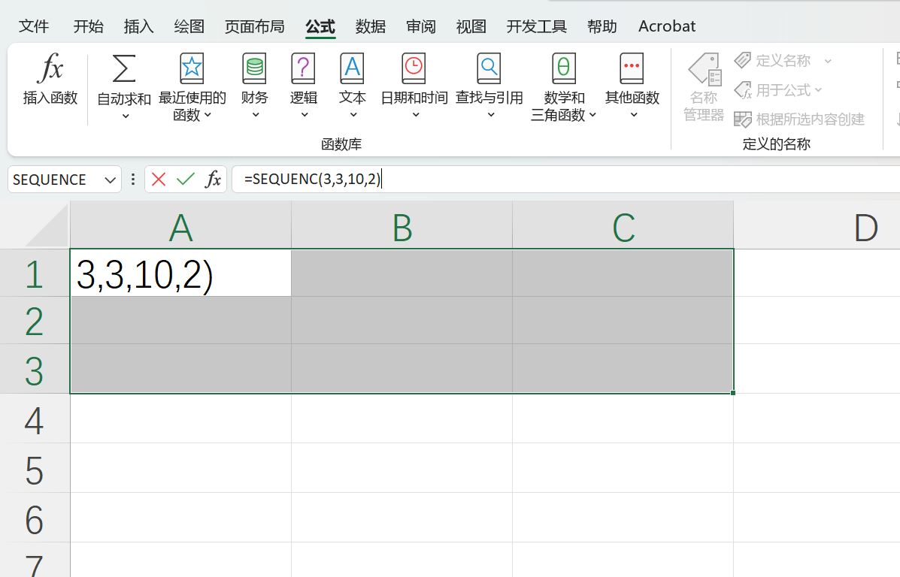Open the File (文件) tab

[34, 26]
